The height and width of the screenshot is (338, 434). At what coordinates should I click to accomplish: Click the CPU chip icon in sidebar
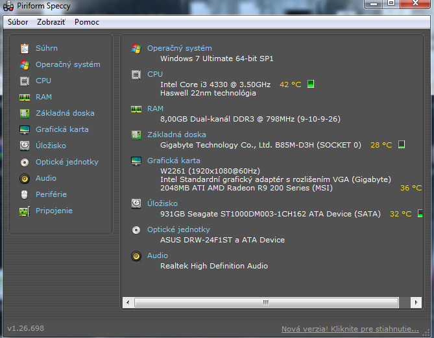(x=25, y=81)
